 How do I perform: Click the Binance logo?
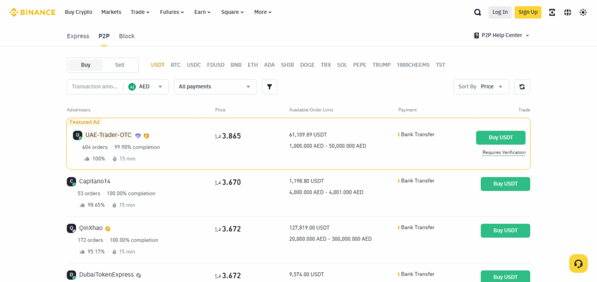pyautogui.click(x=33, y=12)
